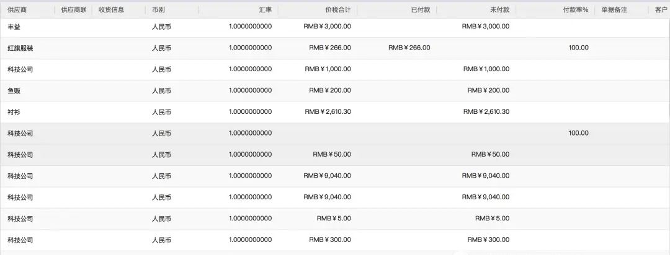
Task: Click 付款率 100.00 in the 红旗服装 row
Action: click(579, 48)
